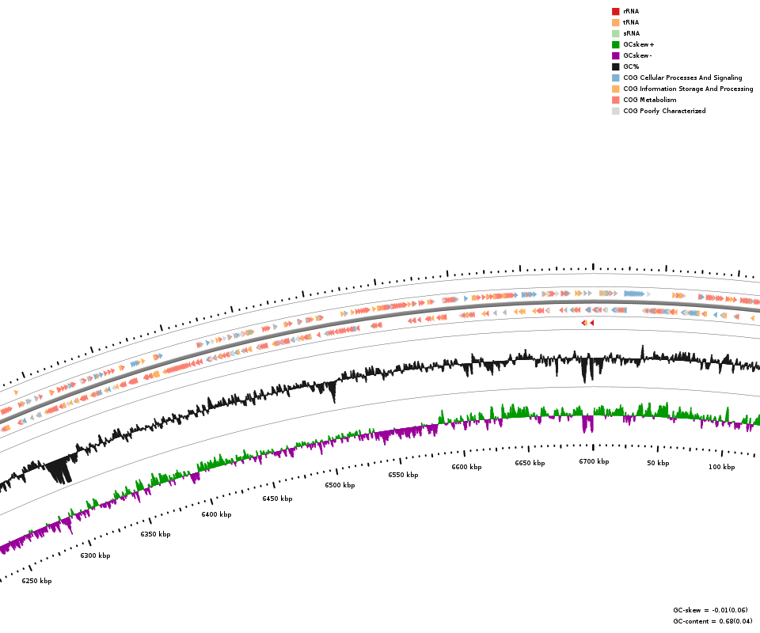Click the gray COG Poorly Characterized swatch
Image resolution: width=760 pixels, height=633 pixels.
(x=615, y=112)
